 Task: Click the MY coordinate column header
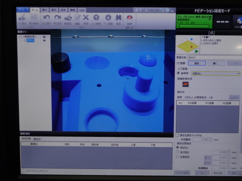pos(209,103)
